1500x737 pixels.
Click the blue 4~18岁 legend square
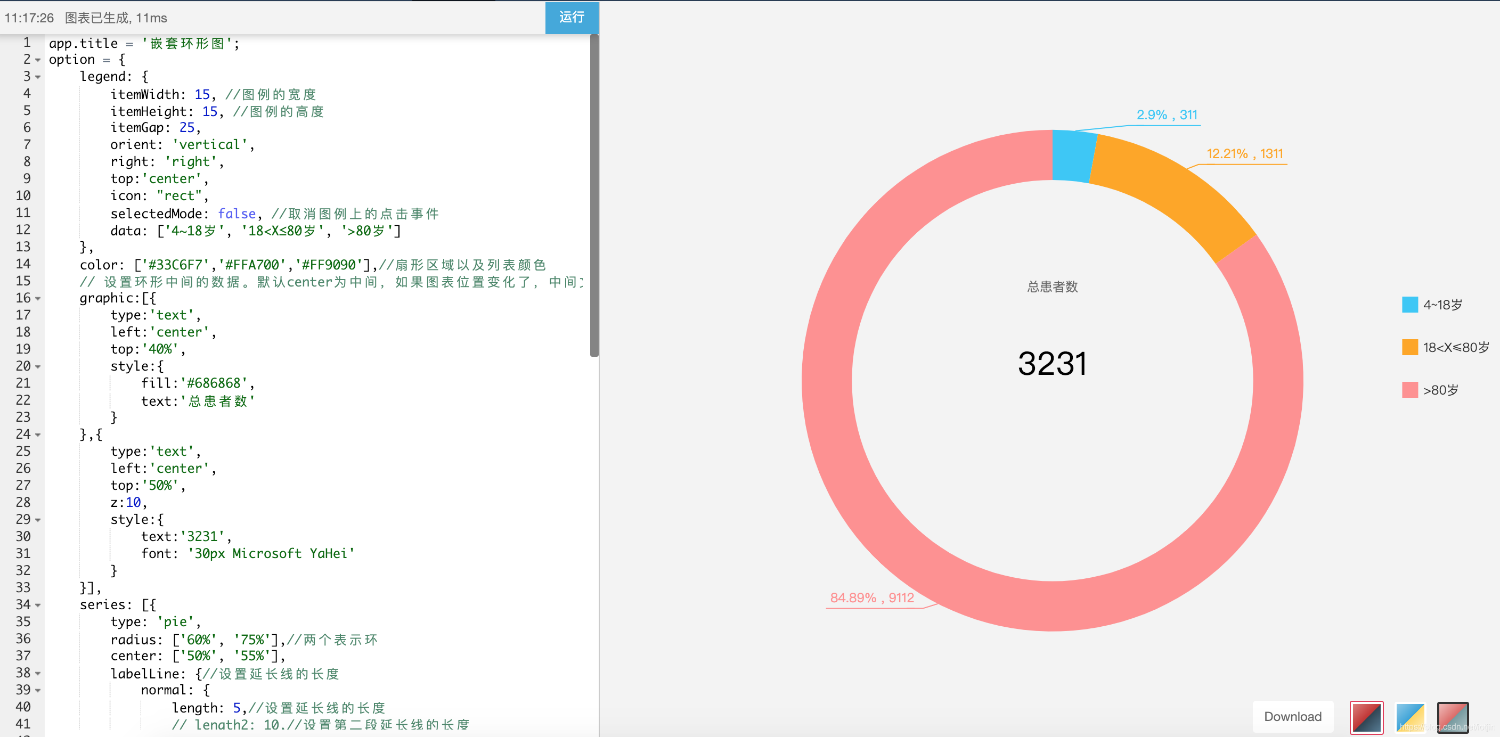(1410, 305)
